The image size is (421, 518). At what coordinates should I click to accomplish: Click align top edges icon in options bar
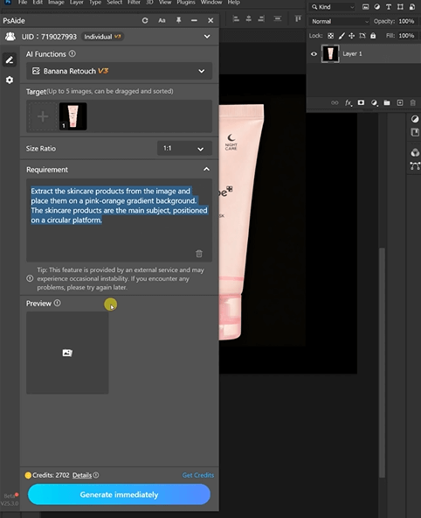pyautogui.click(x=298, y=19)
